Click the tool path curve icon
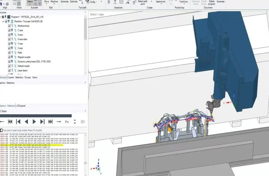 81,2
